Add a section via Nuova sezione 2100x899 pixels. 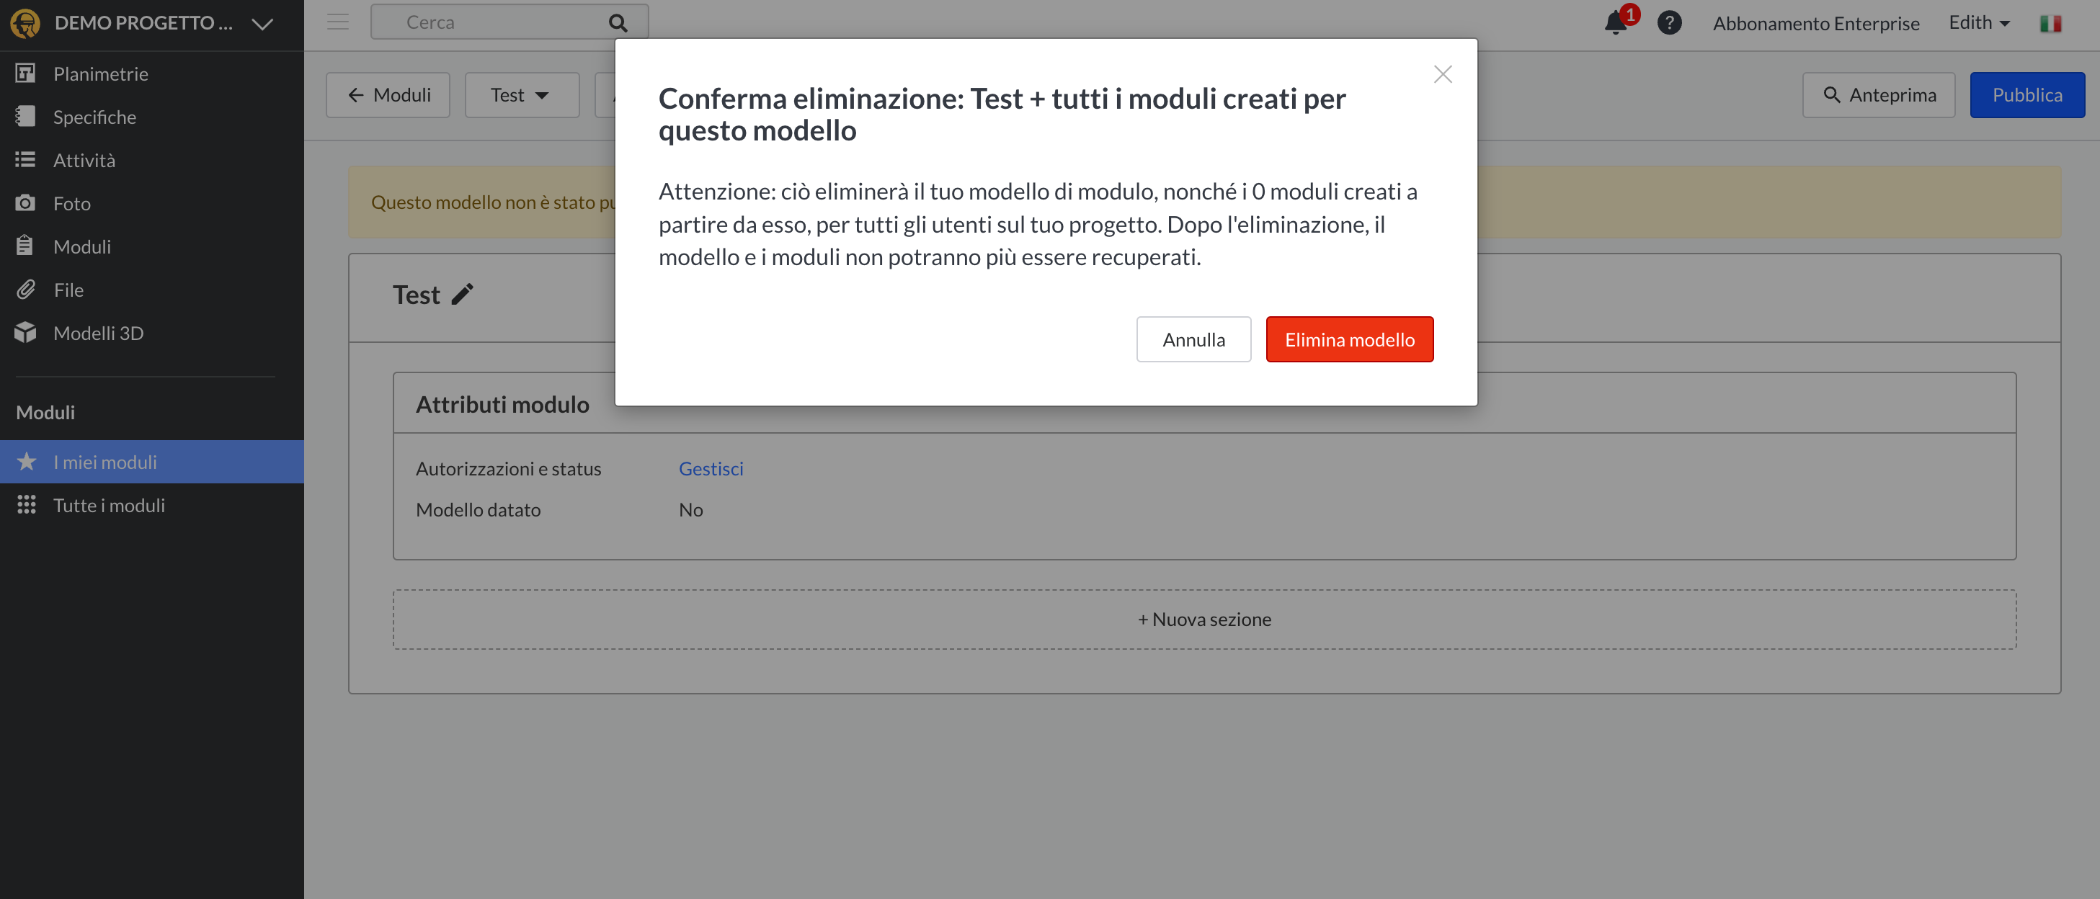tap(1204, 620)
